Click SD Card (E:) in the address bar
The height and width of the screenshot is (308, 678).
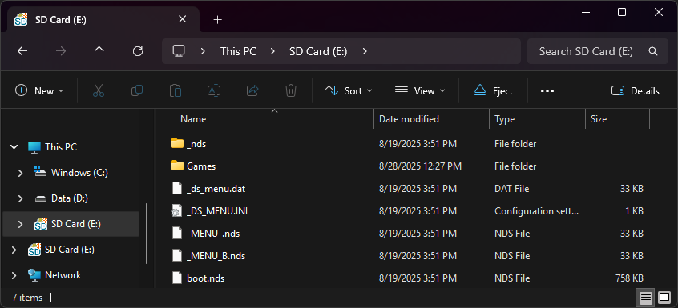[x=318, y=51]
